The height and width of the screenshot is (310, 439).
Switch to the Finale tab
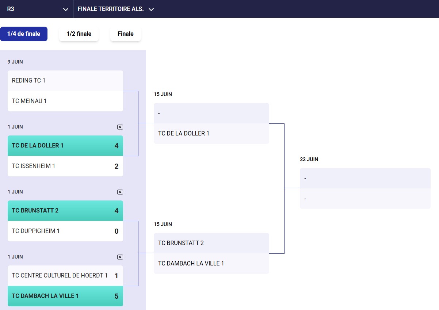pos(126,34)
